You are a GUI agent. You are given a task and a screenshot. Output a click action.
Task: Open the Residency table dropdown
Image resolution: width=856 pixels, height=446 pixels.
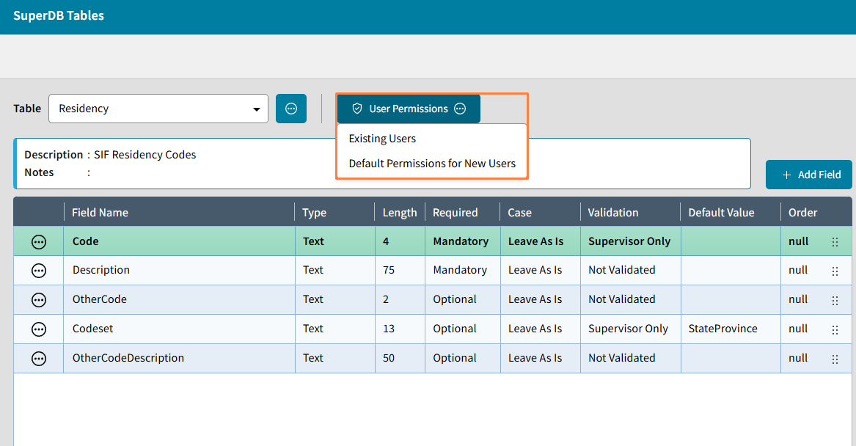pyautogui.click(x=158, y=109)
